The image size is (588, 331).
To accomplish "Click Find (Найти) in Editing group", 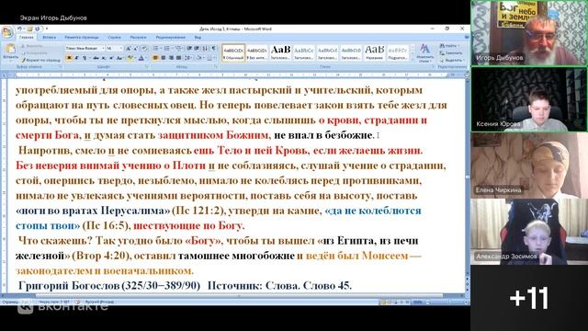I will pos(449,46).
